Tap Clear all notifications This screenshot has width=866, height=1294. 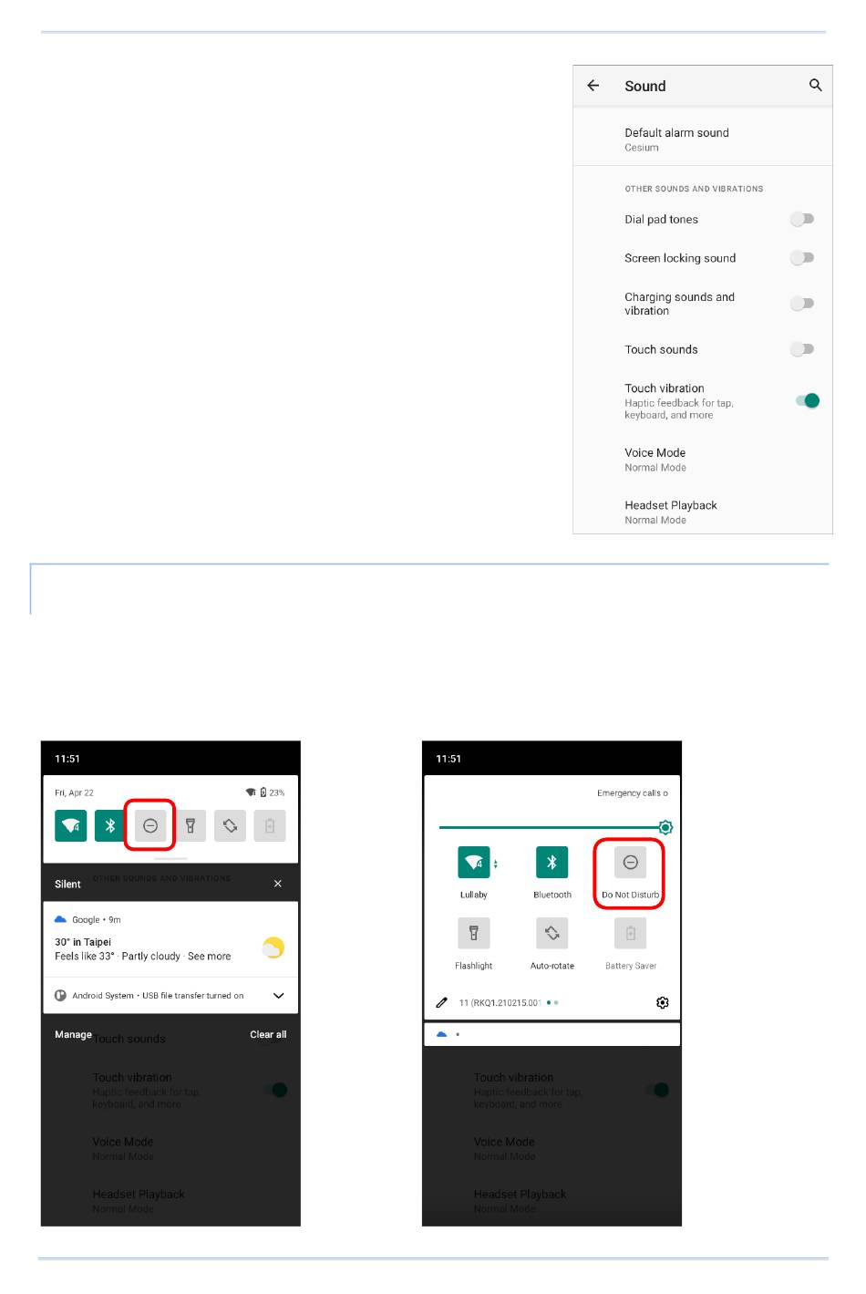click(x=268, y=1034)
